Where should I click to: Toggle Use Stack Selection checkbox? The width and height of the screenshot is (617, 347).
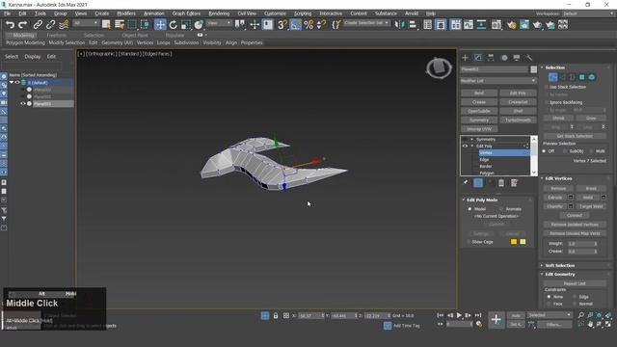tap(547, 87)
